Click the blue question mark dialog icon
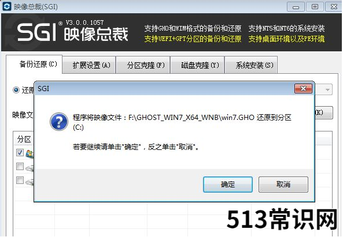Image resolution: width=343 pixels, height=237 pixels. [59, 122]
